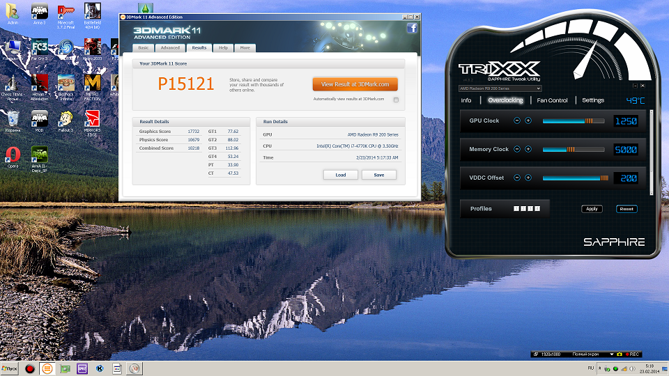Viewport: 669px width, 376px height.
Task: Click Apply in TRIXX
Action: click(592, 209)
